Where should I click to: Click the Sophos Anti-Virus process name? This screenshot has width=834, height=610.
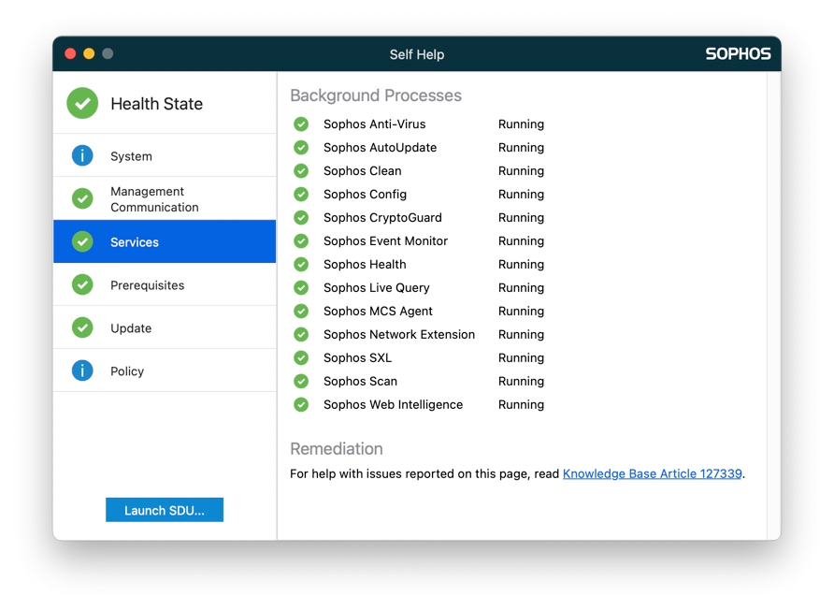tap(374, 124)
